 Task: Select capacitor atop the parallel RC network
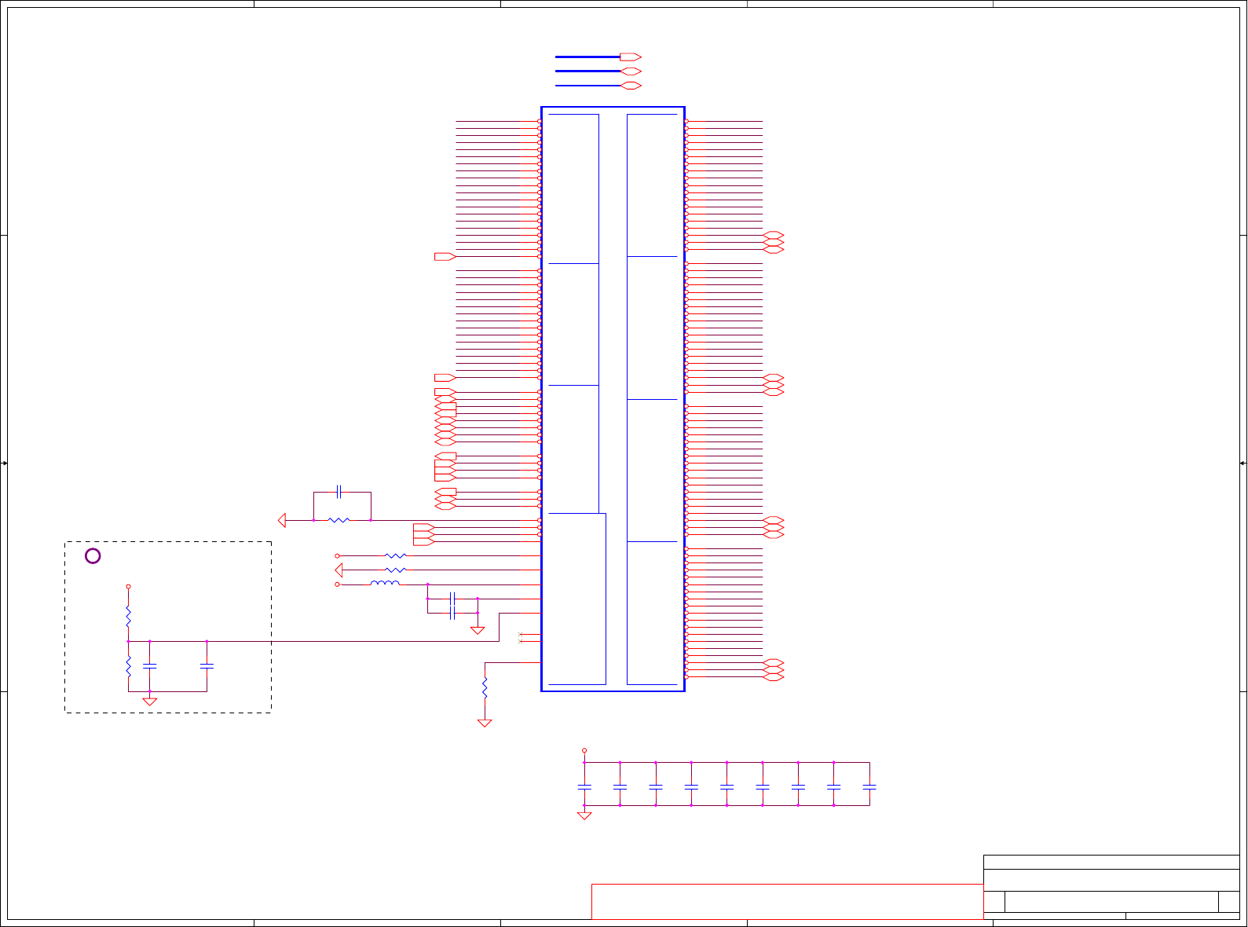pyautogui.click(x=339, y=492)
